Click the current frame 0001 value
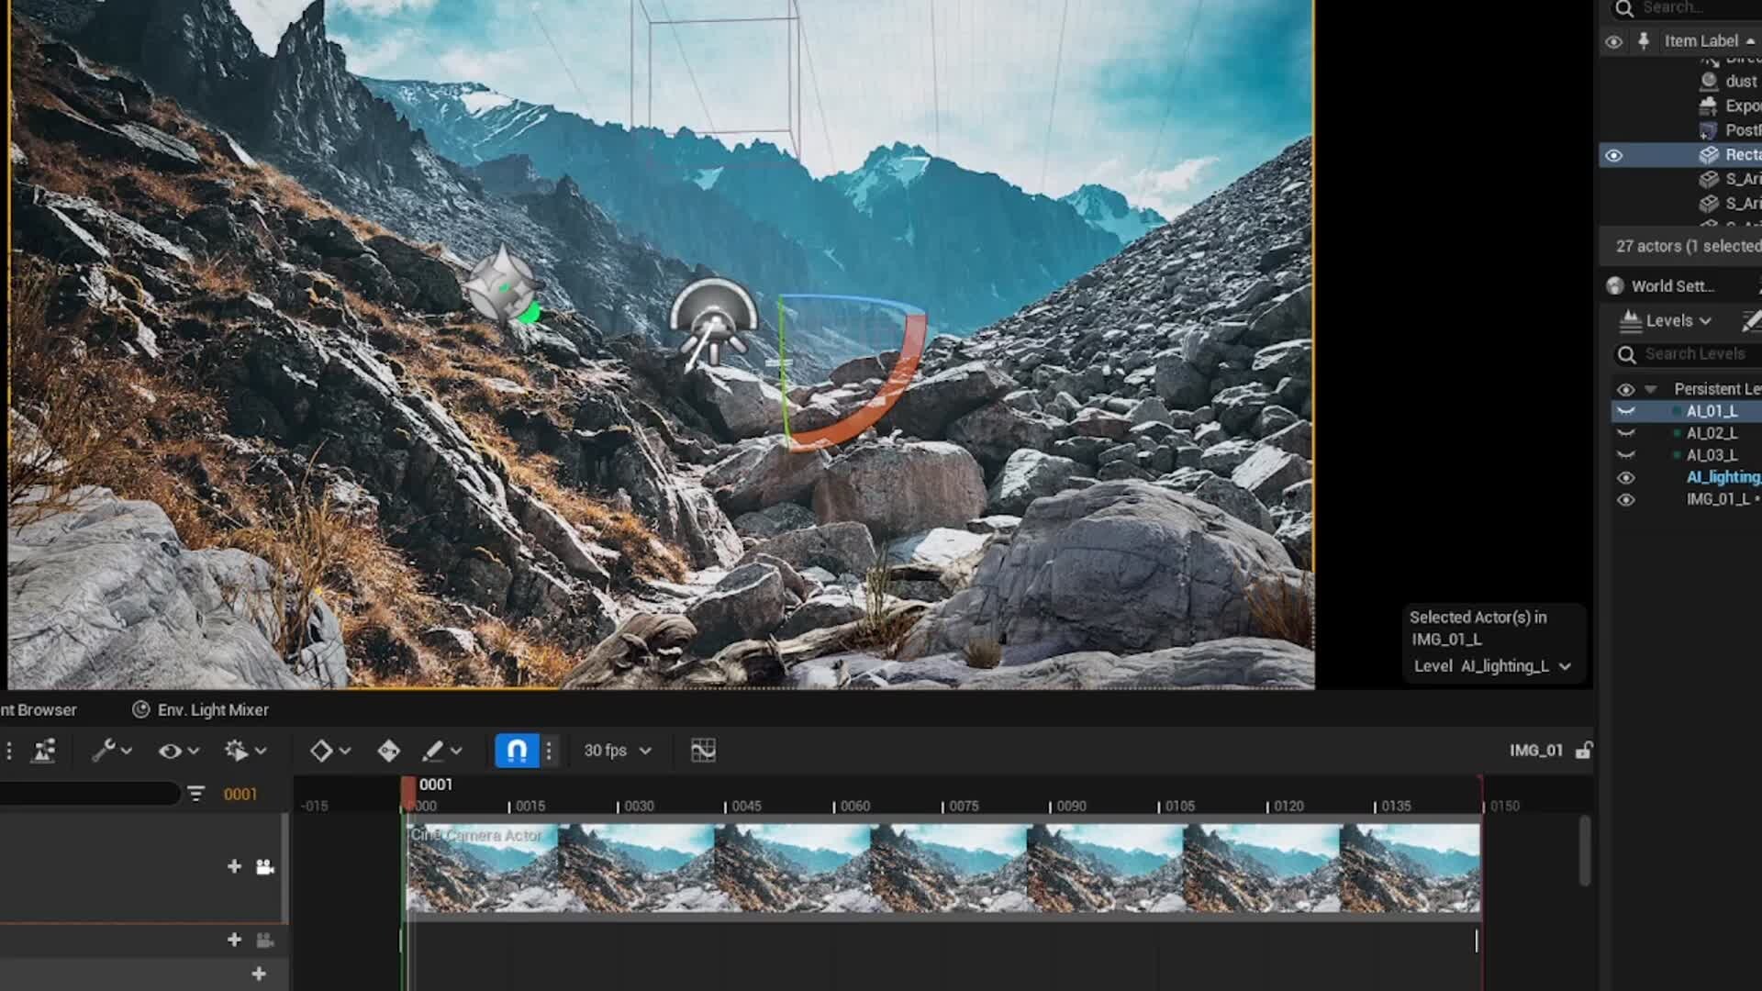This screenshot has height=991, width=1762. pos(240,795)
